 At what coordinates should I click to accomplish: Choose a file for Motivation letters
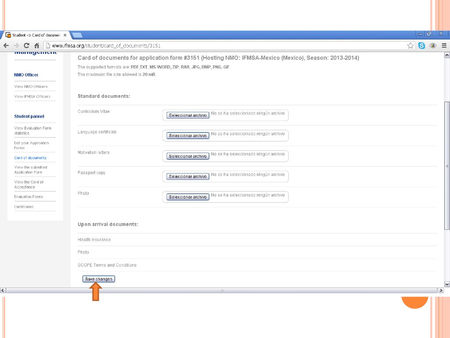click(x=188, y=156)
